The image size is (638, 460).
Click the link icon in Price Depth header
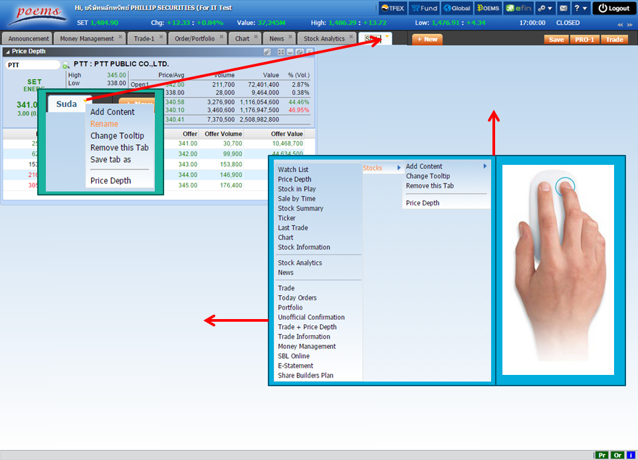267,51
